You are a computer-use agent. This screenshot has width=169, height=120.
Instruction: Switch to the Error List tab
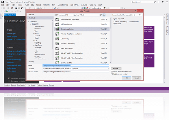click(x=7, y=85)
